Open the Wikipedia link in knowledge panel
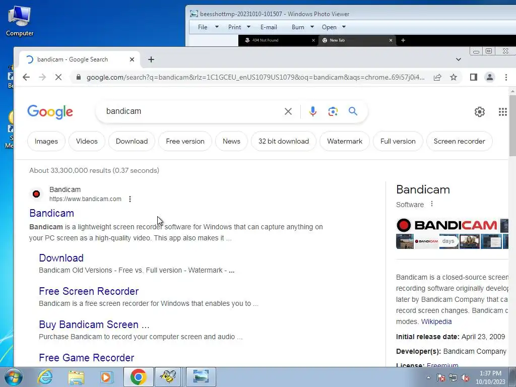Viewport: 516px width, 387px height. pyautogui.click(x=436, y=321)
